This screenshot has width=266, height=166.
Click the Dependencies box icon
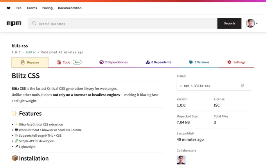coord(101,62)
